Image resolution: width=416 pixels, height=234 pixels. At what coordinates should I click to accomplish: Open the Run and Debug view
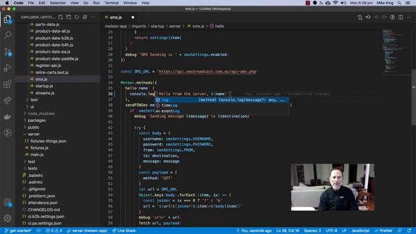point(7,68)
